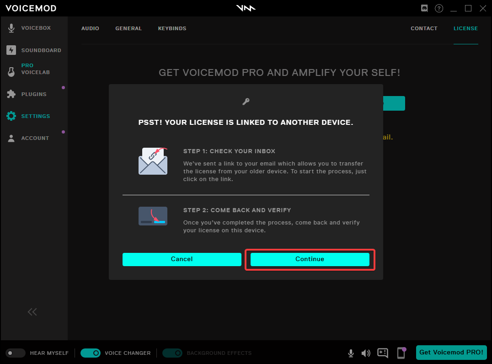Close the Voicemod window

click(483, 9)
